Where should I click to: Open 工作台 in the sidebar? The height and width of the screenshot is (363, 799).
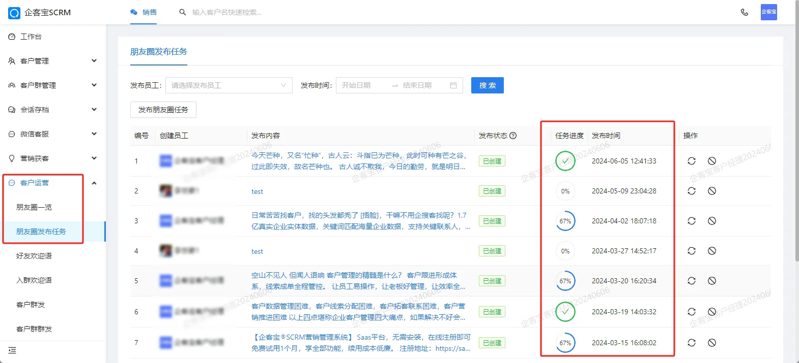click(53, 37)
